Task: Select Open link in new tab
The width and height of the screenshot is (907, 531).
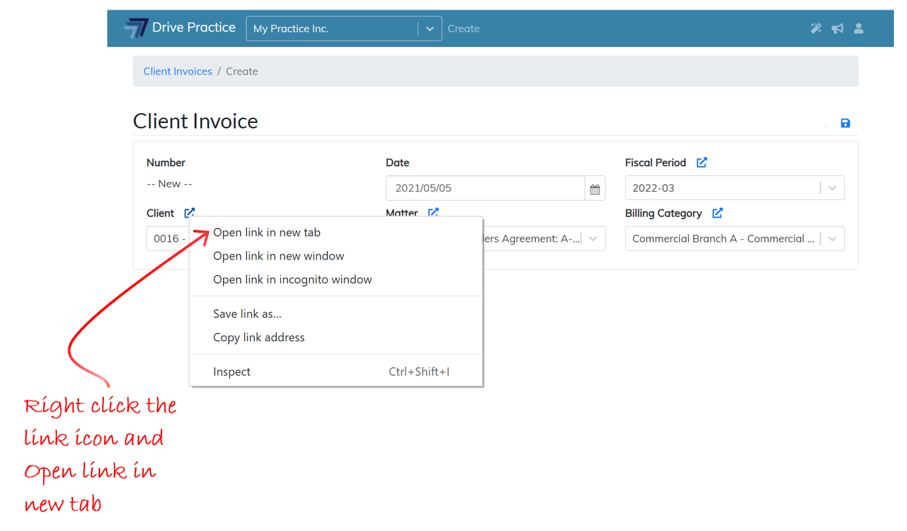Action: coord(267,232)
